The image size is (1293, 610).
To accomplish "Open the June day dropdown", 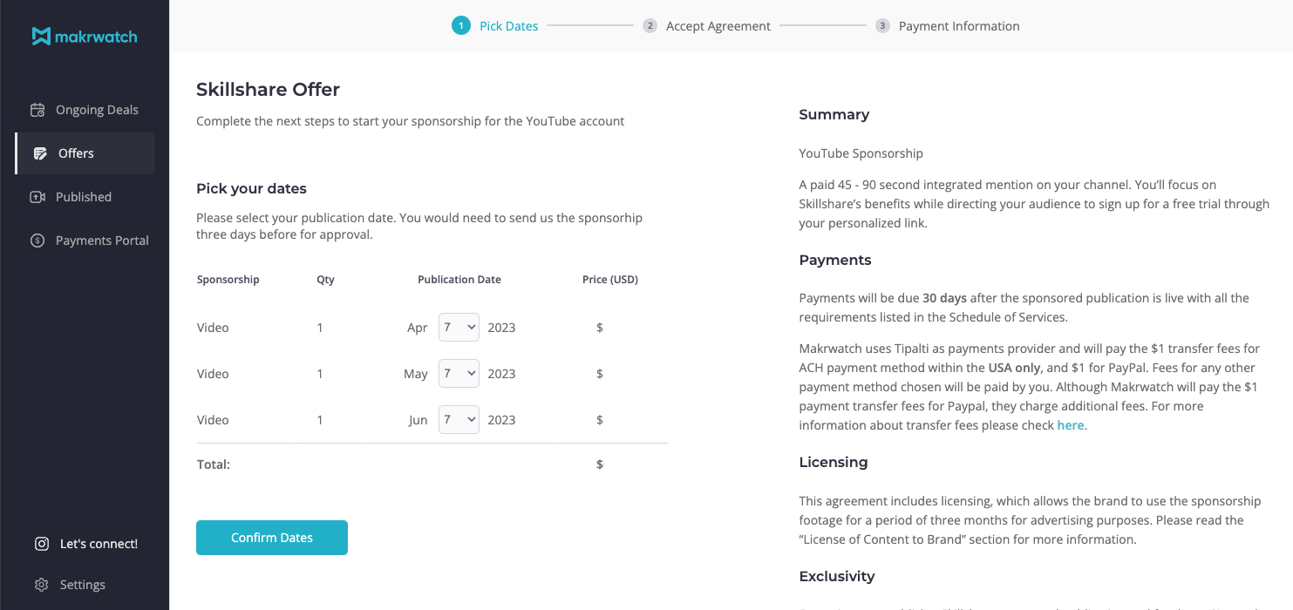I will [459, 420].
